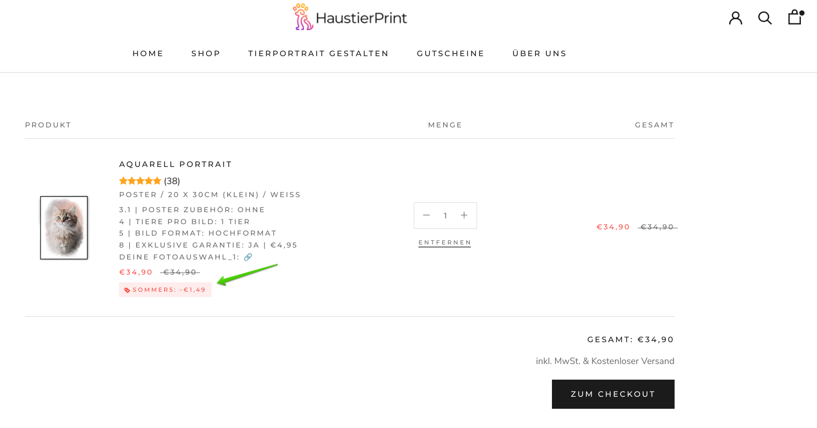Open the Gutscheine menu item
Screen dimensions: 817x428
click(451, 54)
